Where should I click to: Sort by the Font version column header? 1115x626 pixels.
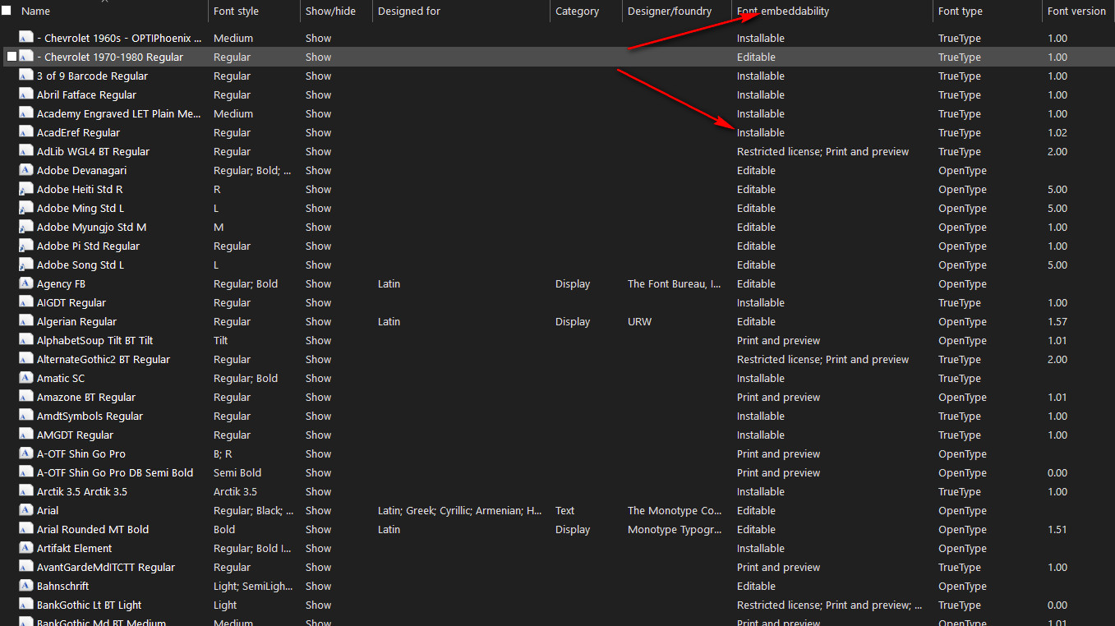(1078, 11)
